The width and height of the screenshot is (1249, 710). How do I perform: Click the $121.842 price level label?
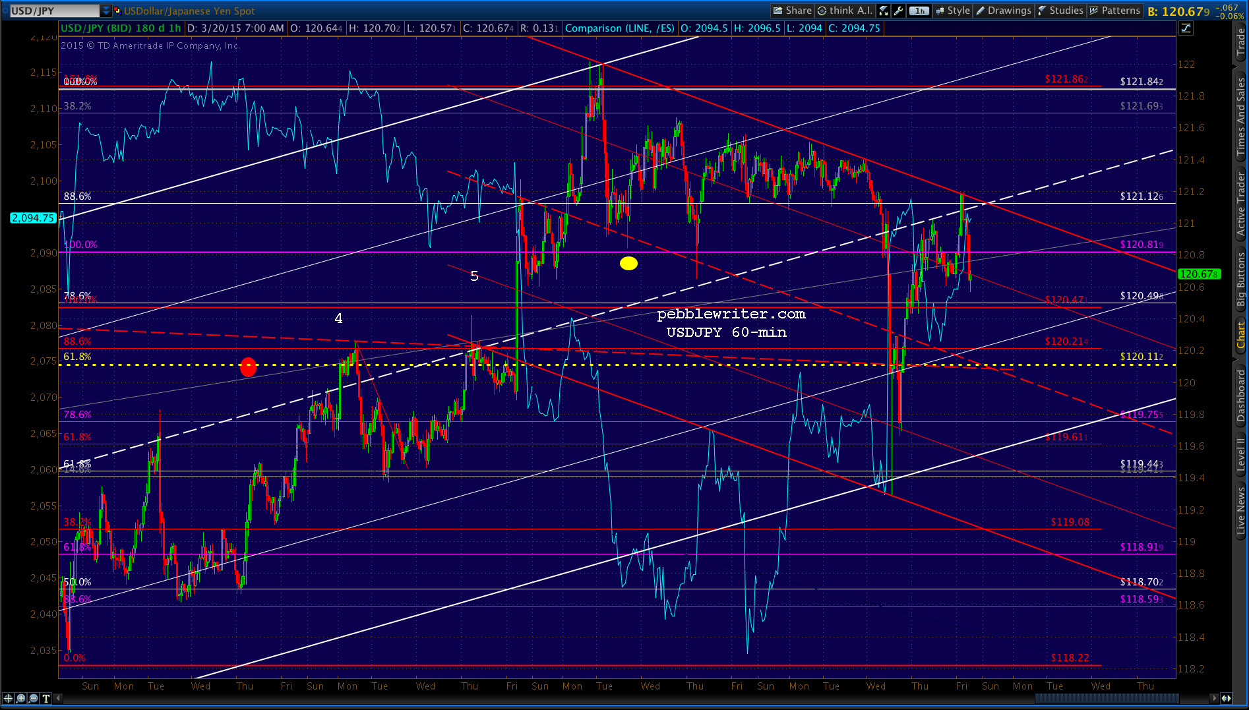tap(1142, 82)
